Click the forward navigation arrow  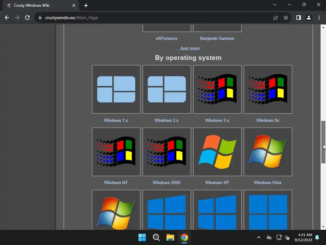pos(17,18)
